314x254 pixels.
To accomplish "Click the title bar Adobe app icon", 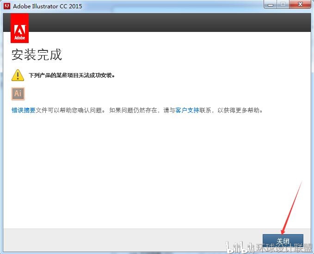I will point(7,6).
